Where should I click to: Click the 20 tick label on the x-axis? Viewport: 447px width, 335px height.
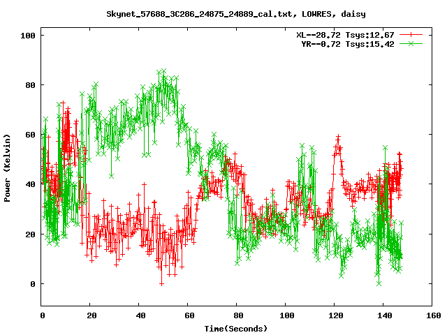click(x=91, y=315)
